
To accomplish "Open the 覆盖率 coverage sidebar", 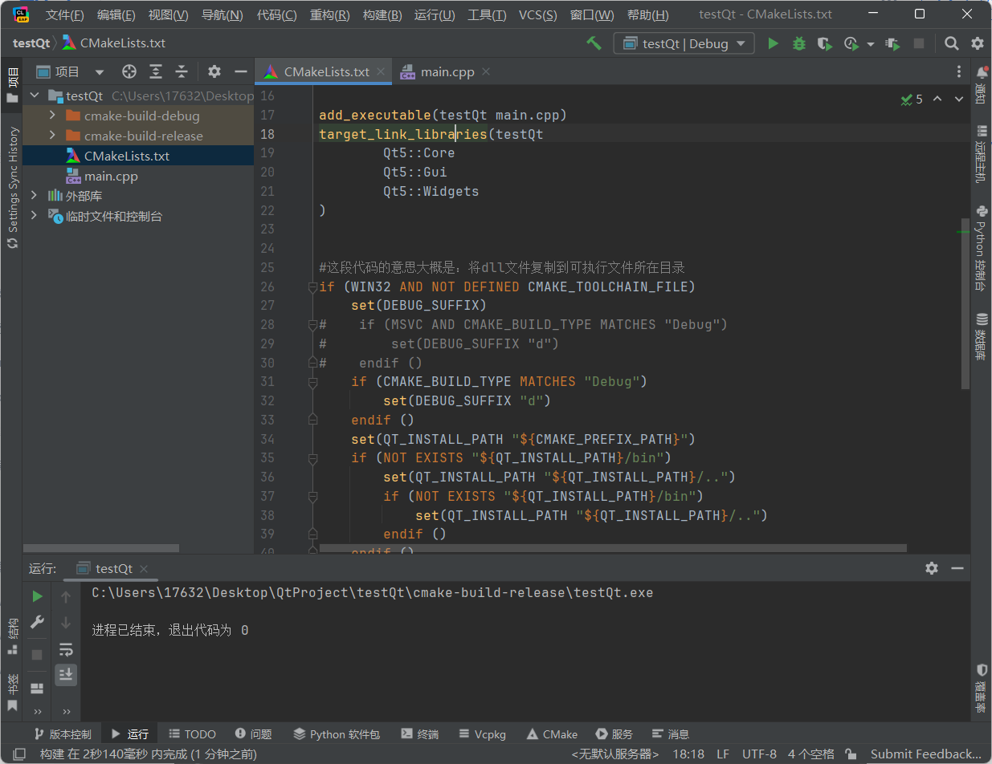I will 982,689.
